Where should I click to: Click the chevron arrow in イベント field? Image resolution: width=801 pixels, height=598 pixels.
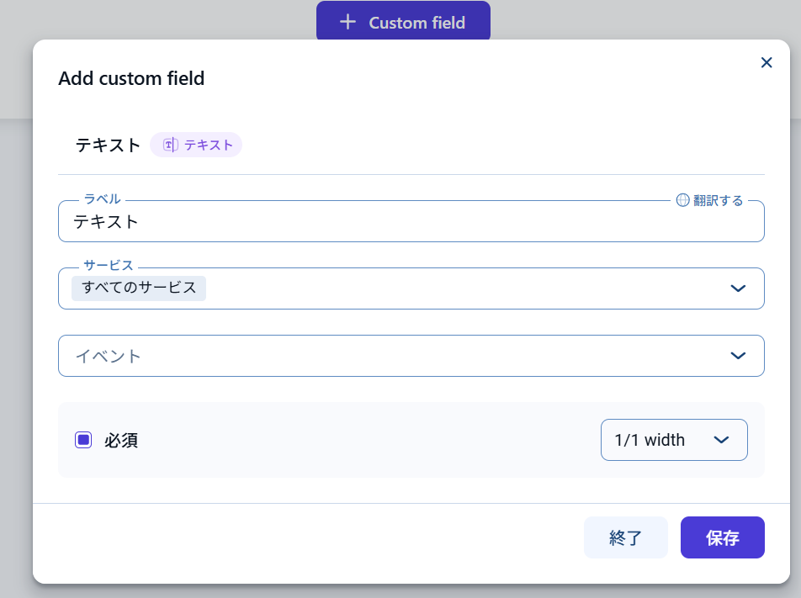738,356
